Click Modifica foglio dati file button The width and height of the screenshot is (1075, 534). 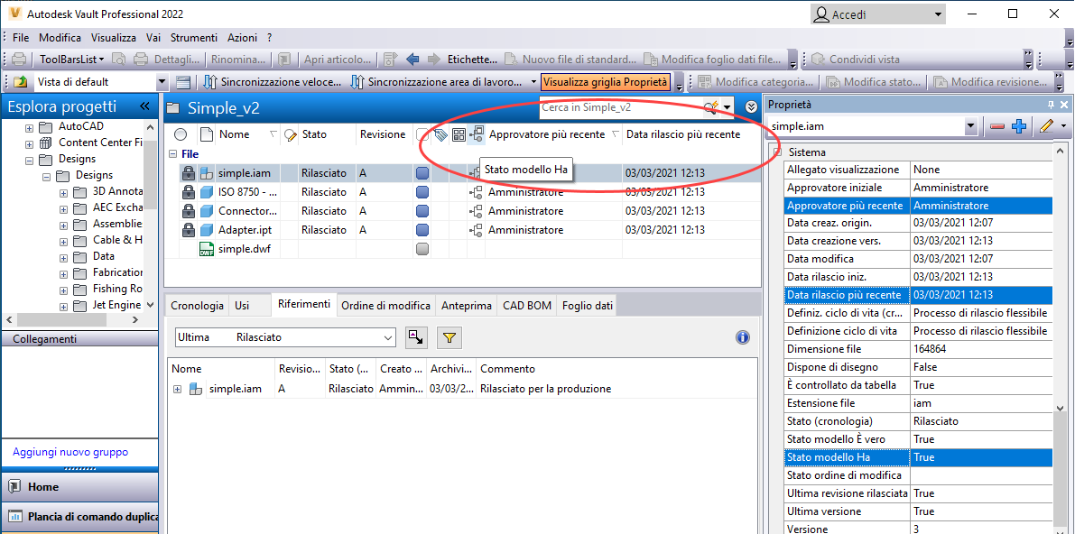coord(712,59)
